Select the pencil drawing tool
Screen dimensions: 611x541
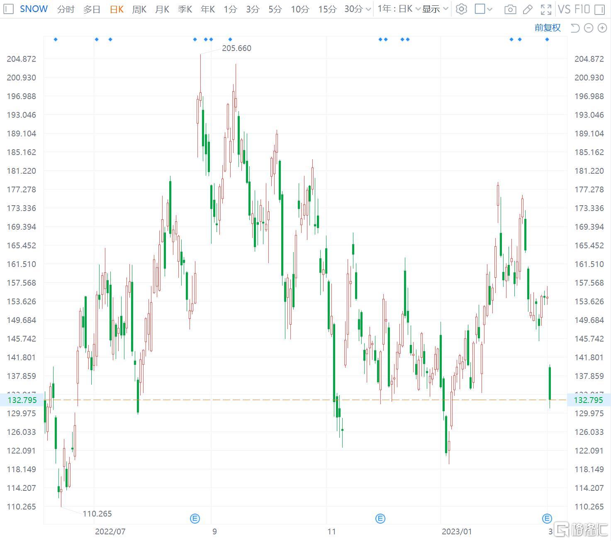pos(528,9)
